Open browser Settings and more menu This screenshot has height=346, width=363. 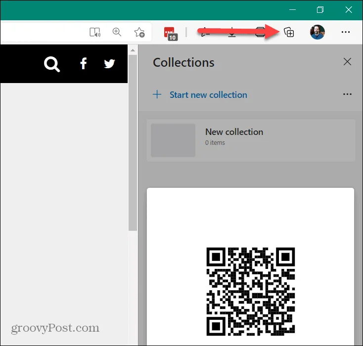click(345, 32)
